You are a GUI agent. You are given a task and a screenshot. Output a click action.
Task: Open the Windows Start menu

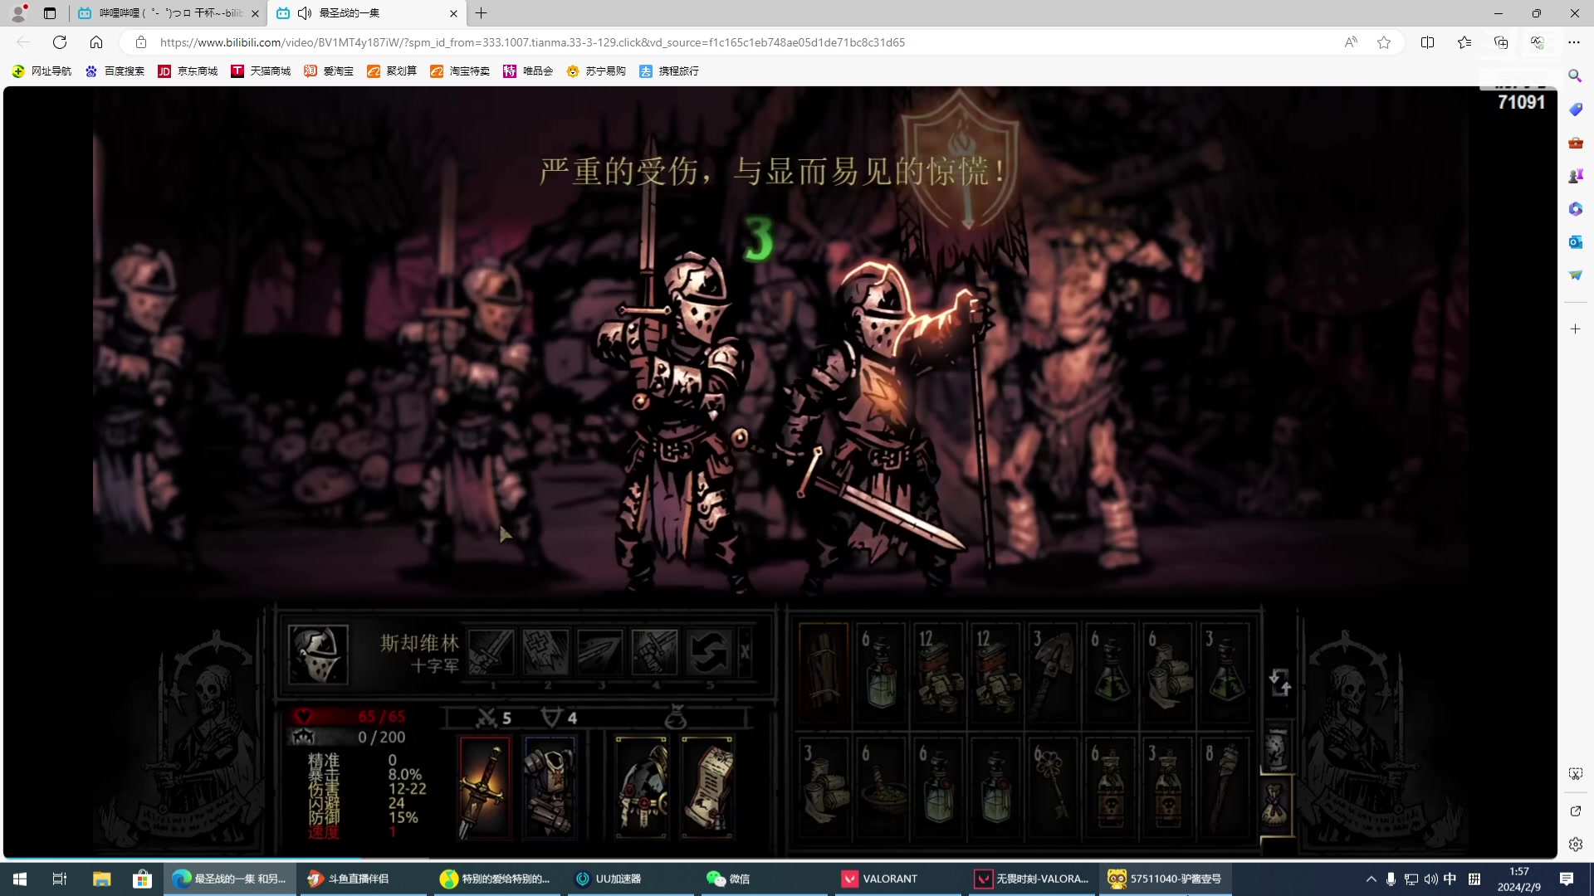tap(20, 879)
